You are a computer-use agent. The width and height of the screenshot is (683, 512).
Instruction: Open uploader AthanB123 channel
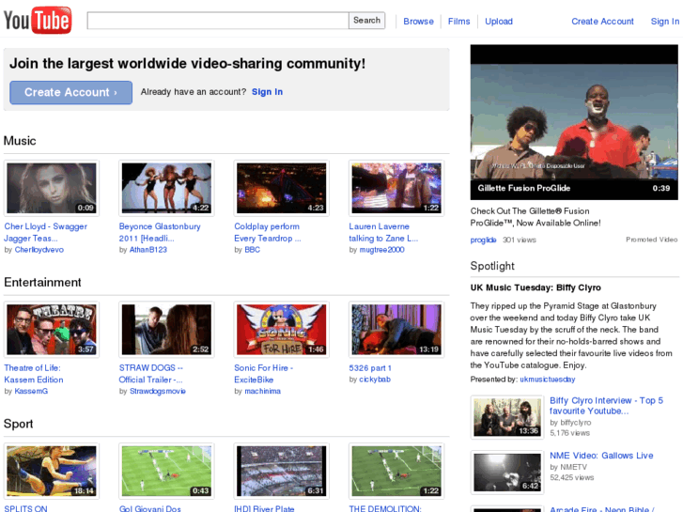pos(148,250)
